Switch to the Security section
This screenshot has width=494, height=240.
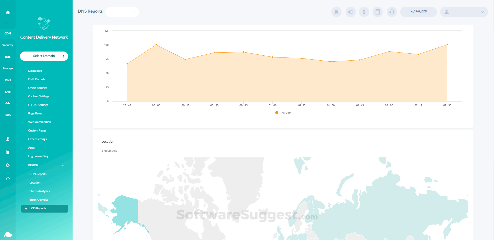[8, 45]
